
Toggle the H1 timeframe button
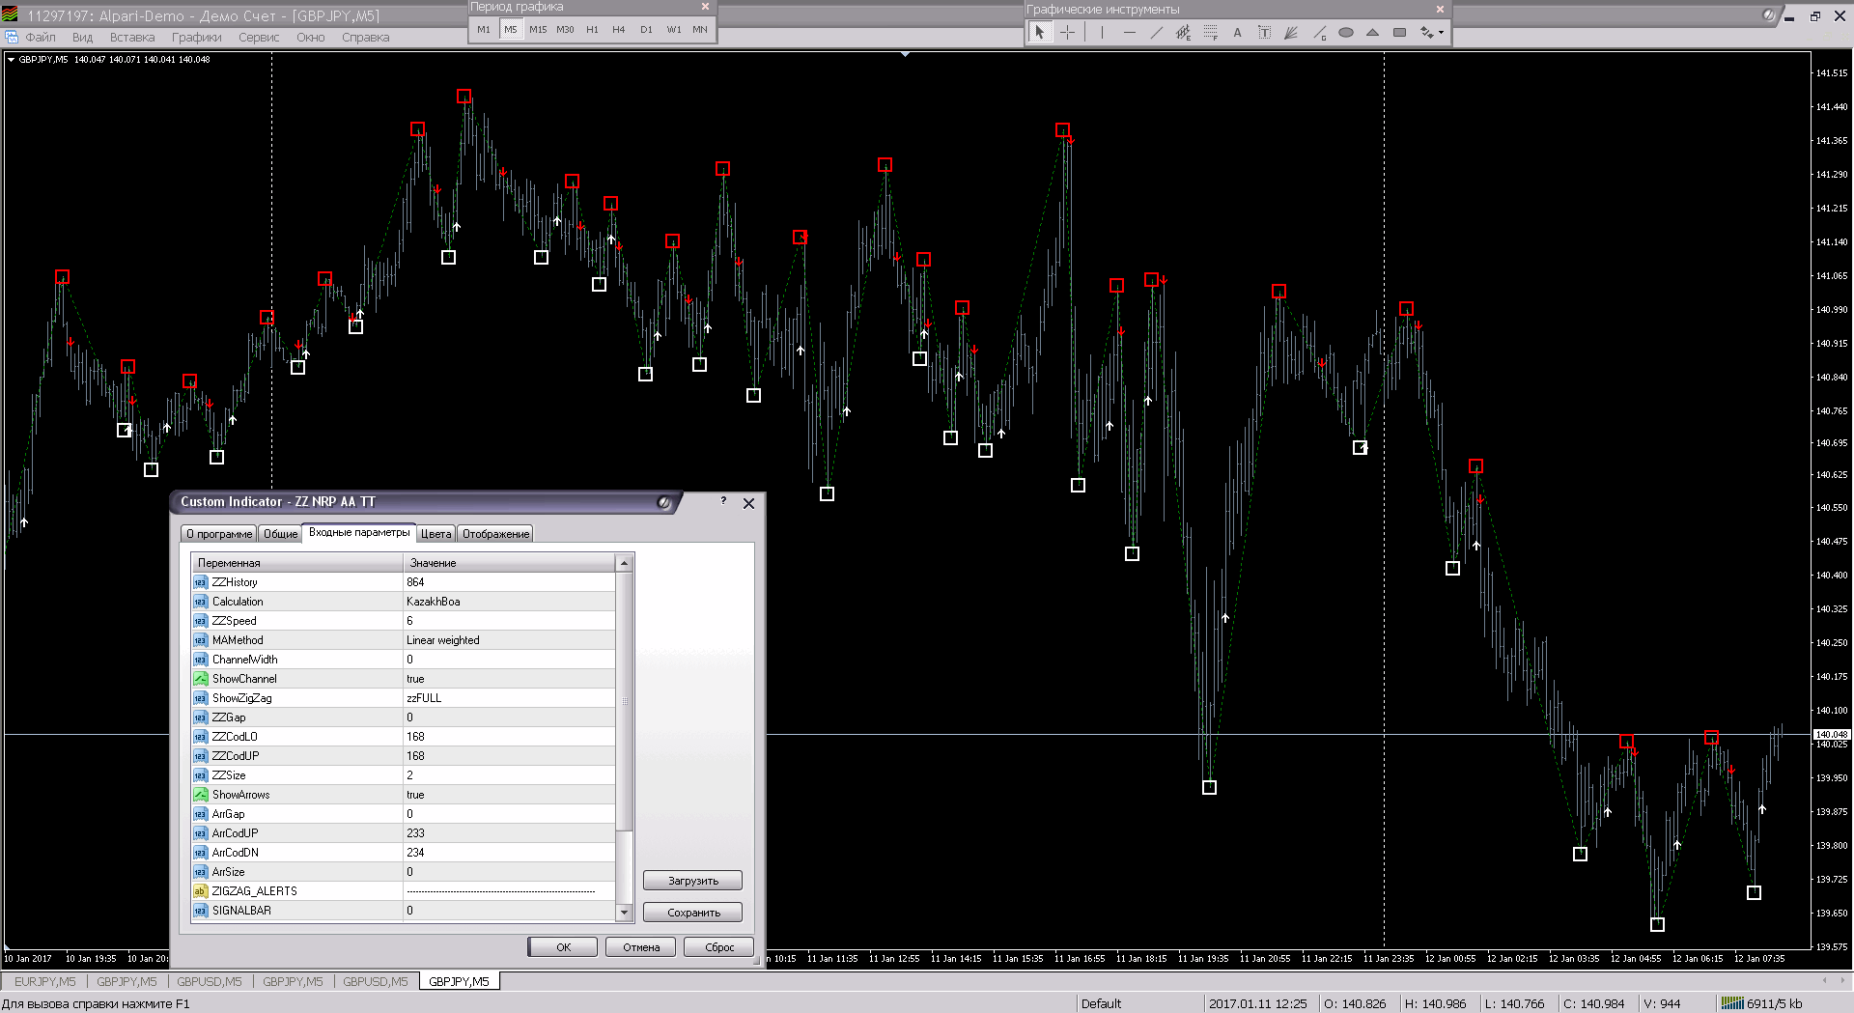592,30
